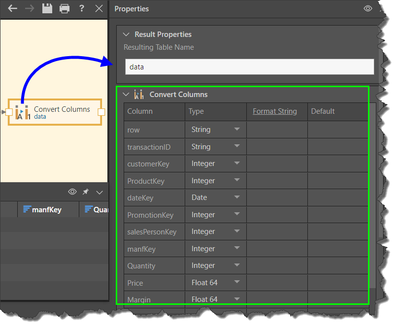
Task: Click the forward arrow icon
Action: (30, 9)
